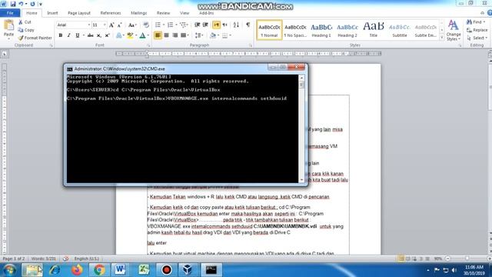The image size is (492, 277).
Task: Open the Arial font name dropdown
Action: 89,25
